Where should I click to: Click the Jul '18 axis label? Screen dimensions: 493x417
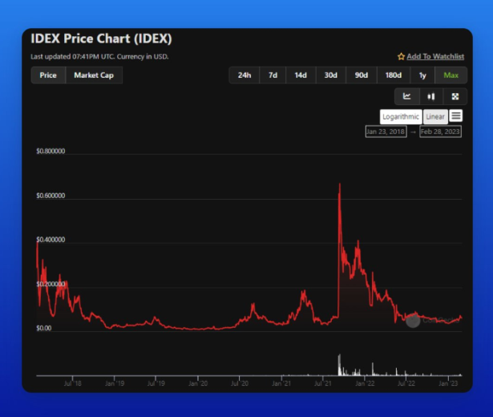73,383
